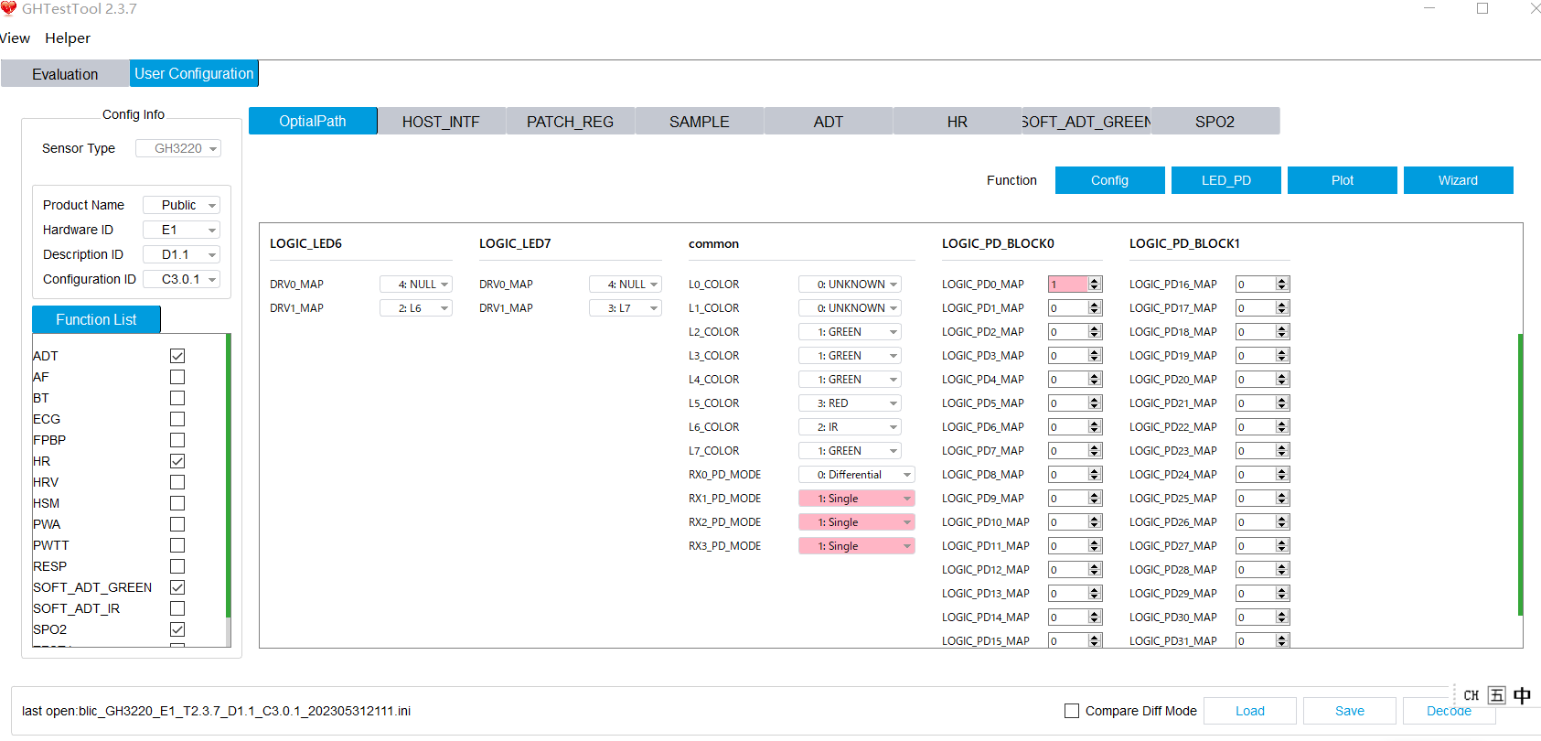This screenshot has width=1541, height=741.
Task: Click the LOGIC_PD1_MAP value field
Action: [1067, 308]
